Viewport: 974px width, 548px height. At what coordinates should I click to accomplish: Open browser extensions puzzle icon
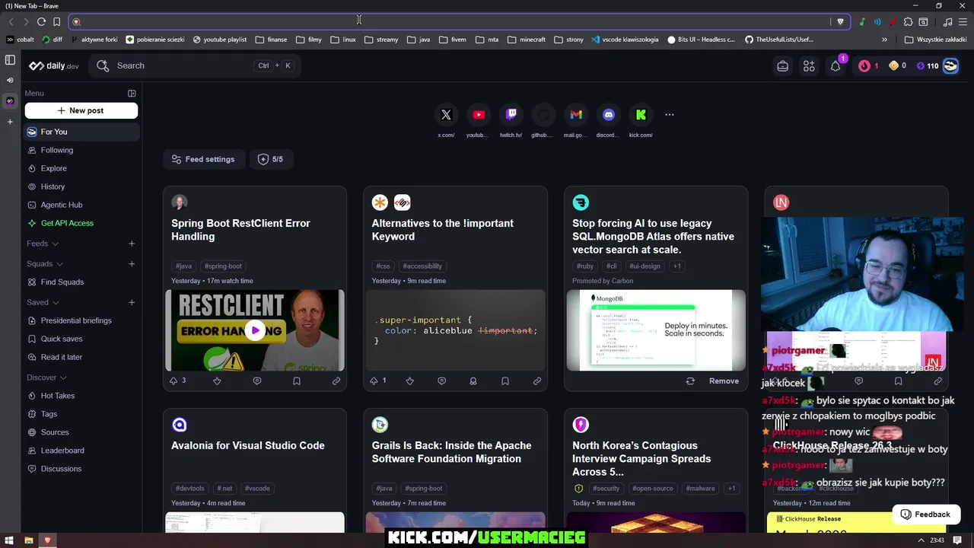[x=908, y=22]
